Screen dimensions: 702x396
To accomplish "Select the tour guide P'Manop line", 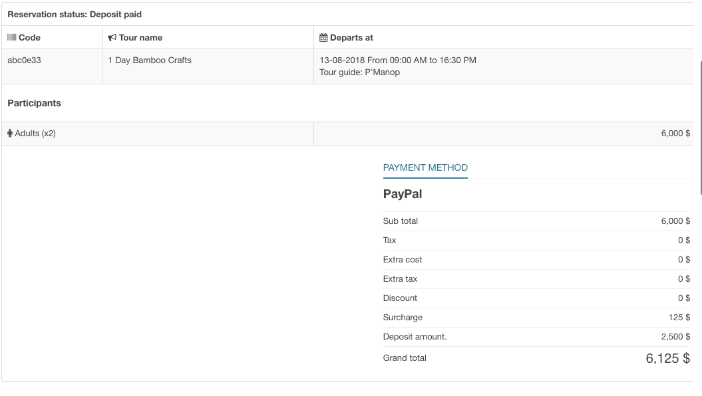I will pyautogui.click(x=359, y=72).
